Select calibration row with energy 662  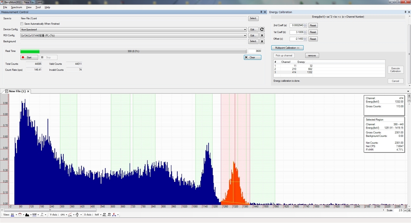(x=329, y=69)
